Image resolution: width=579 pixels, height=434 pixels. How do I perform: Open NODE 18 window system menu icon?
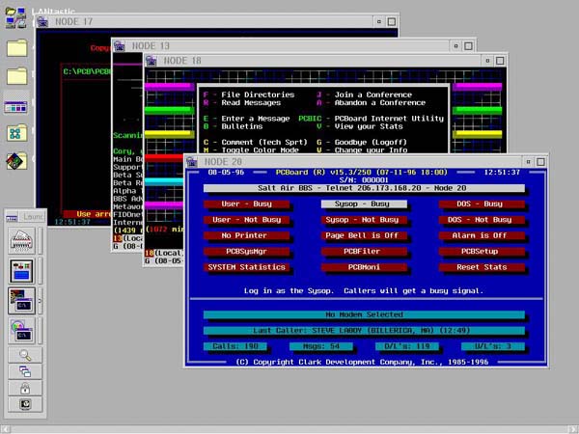click(x=152, y=61)
